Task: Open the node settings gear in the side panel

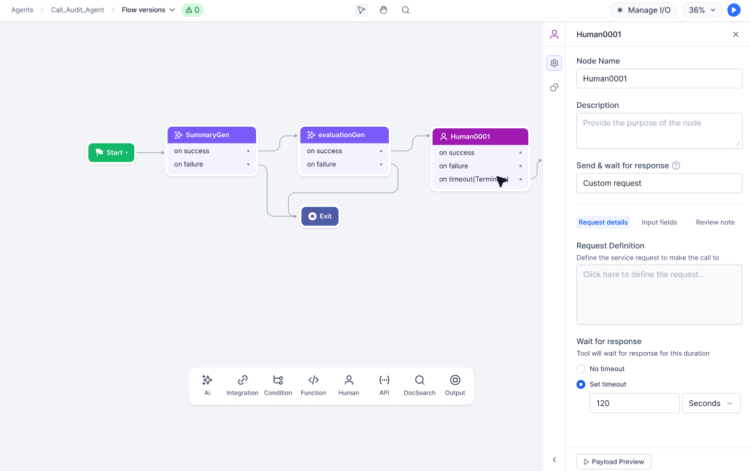Action: tap(554, 63)
